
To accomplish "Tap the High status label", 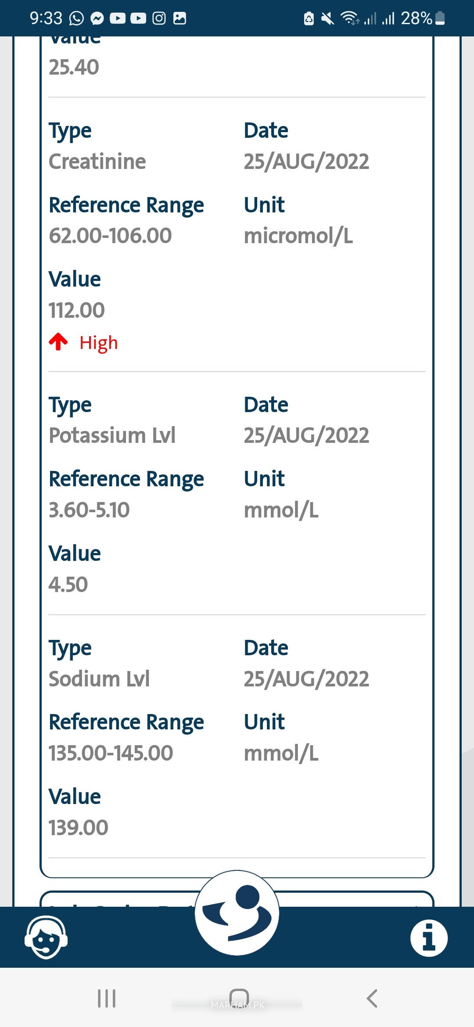I will 99,343.
